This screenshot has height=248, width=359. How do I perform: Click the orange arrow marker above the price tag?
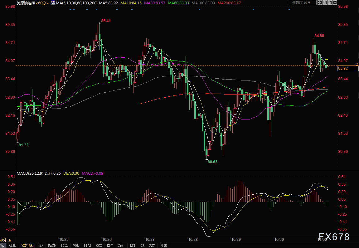point(357,64)
